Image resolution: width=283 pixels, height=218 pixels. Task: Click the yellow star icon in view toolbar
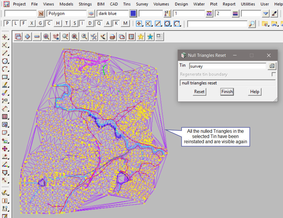(141, 37)
